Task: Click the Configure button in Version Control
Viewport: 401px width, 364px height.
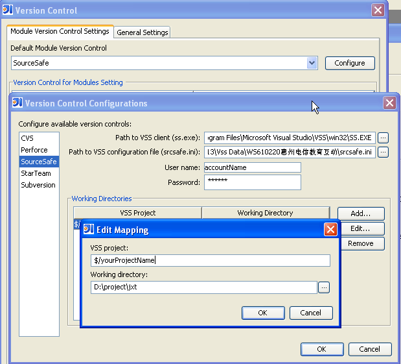Action: click(x=350, y=63)
